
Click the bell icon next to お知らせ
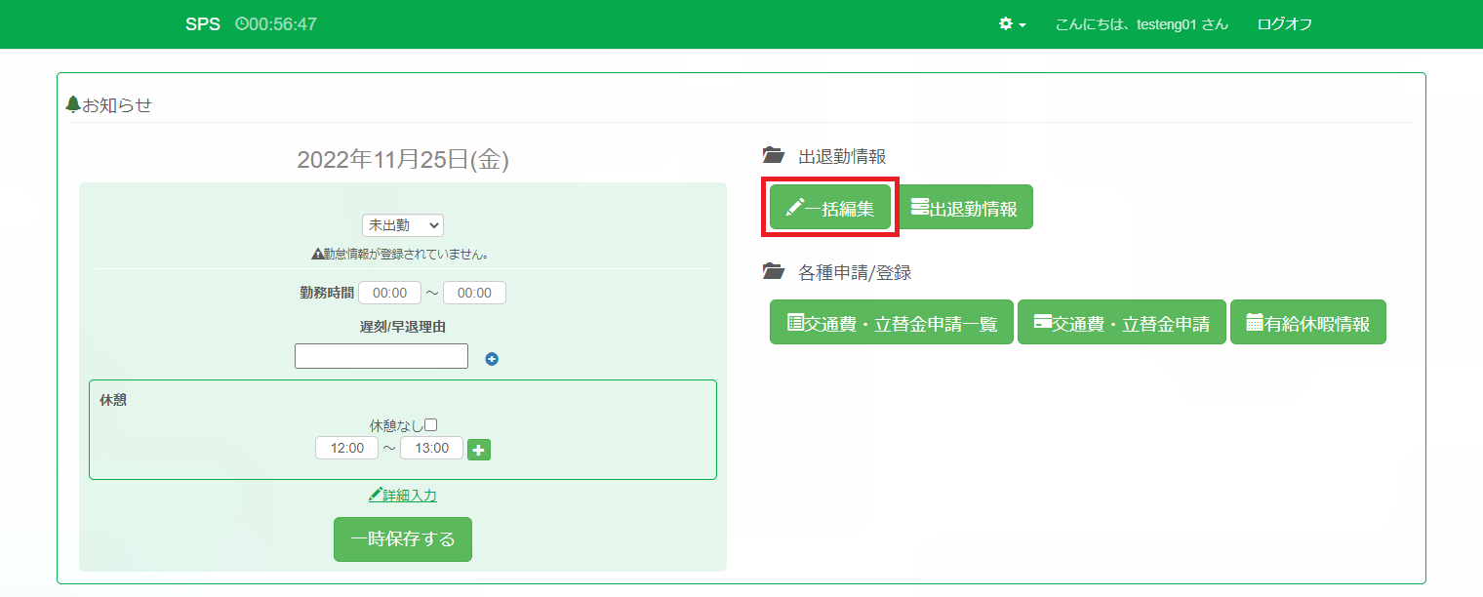coord(72,104)
